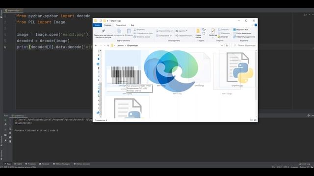
Task: Click the Вставить clipboard icon
Action: click(x=129, y=32)
